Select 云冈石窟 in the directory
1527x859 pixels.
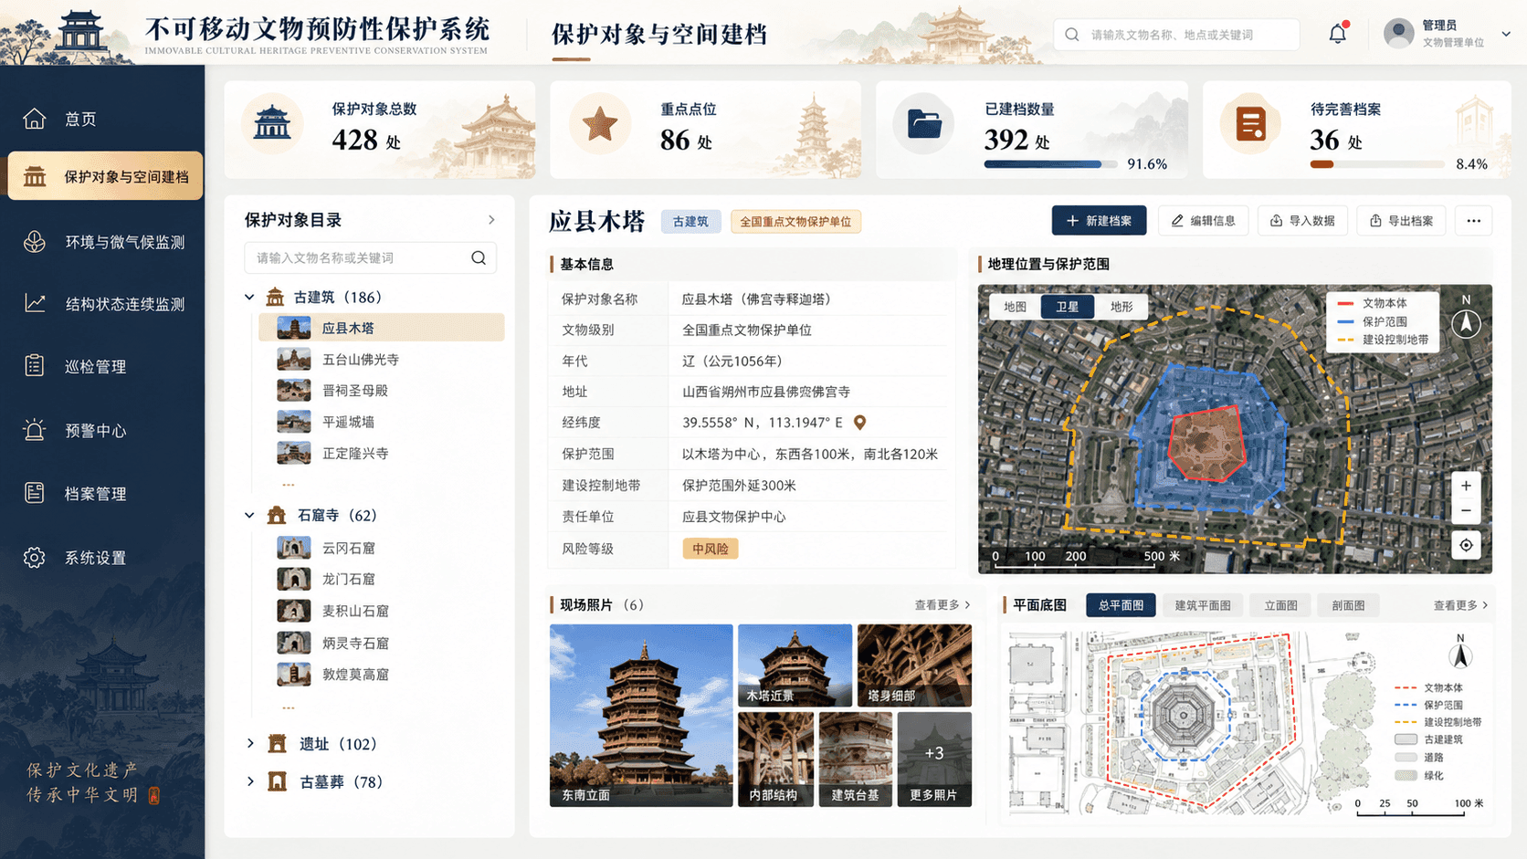tap(381, 548)
